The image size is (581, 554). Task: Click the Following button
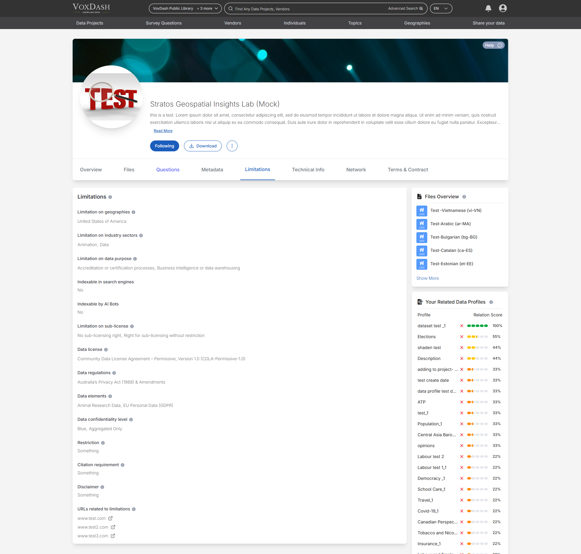164,146
